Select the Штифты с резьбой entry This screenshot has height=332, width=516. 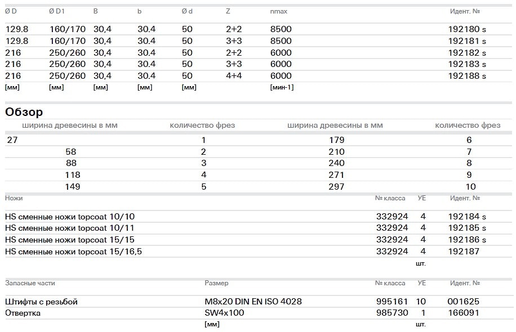click(x=41, y=302)
